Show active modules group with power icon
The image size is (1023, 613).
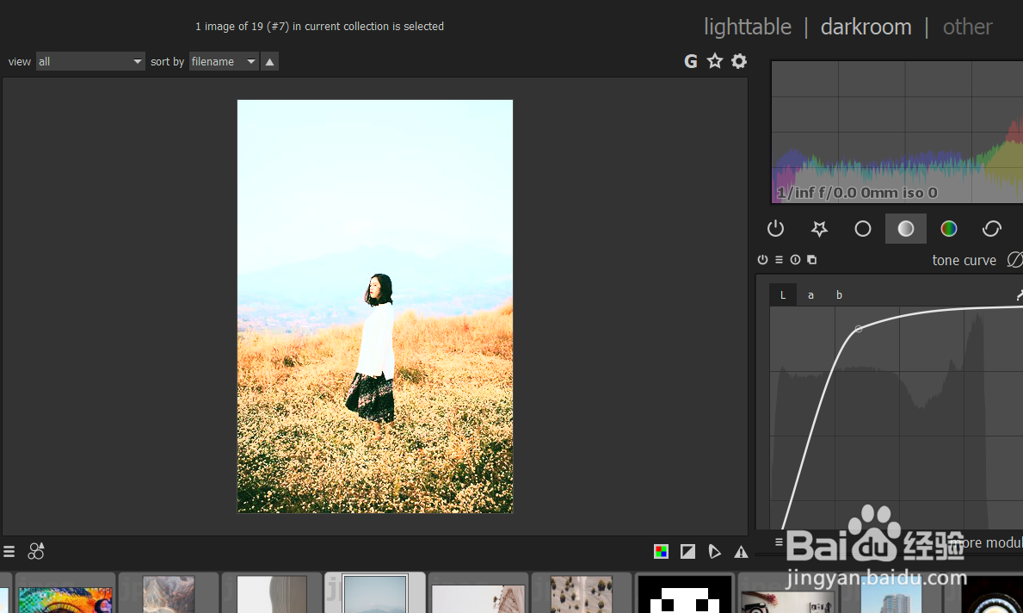[776, 228]
